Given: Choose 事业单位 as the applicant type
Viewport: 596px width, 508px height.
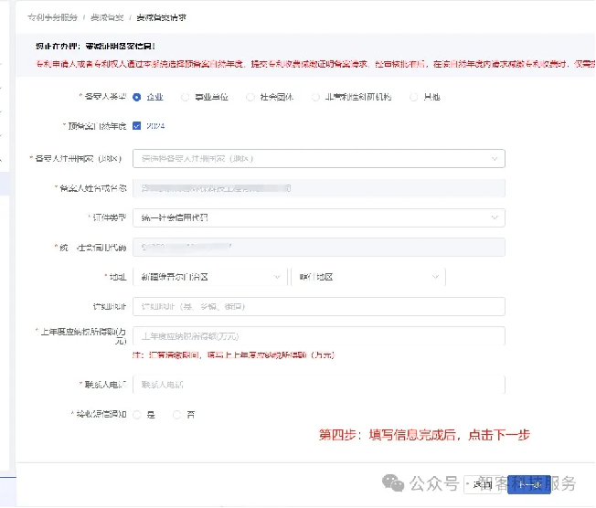Looking at the screenshot, I should [x=186, y=96].
